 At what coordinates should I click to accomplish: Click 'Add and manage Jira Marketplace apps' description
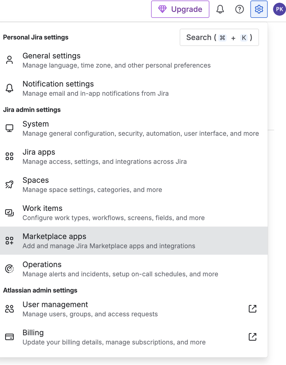click(x=109, y=246)
